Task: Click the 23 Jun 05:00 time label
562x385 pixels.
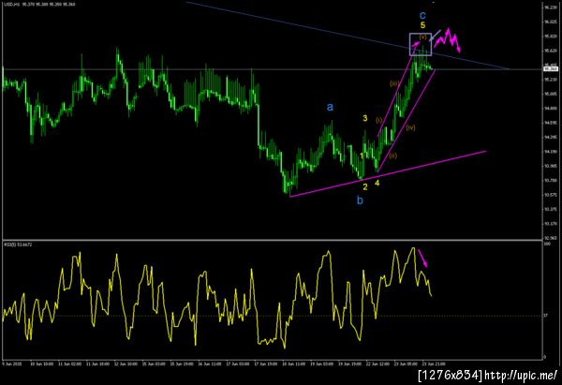Action: (406, 363)
